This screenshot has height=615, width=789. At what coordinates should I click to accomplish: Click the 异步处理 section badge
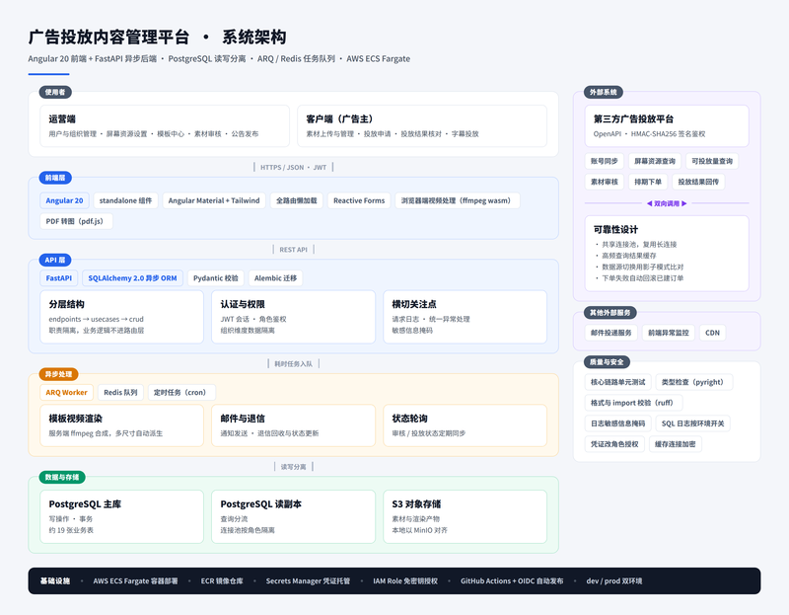pyautogui.click(x=59, y=374)
